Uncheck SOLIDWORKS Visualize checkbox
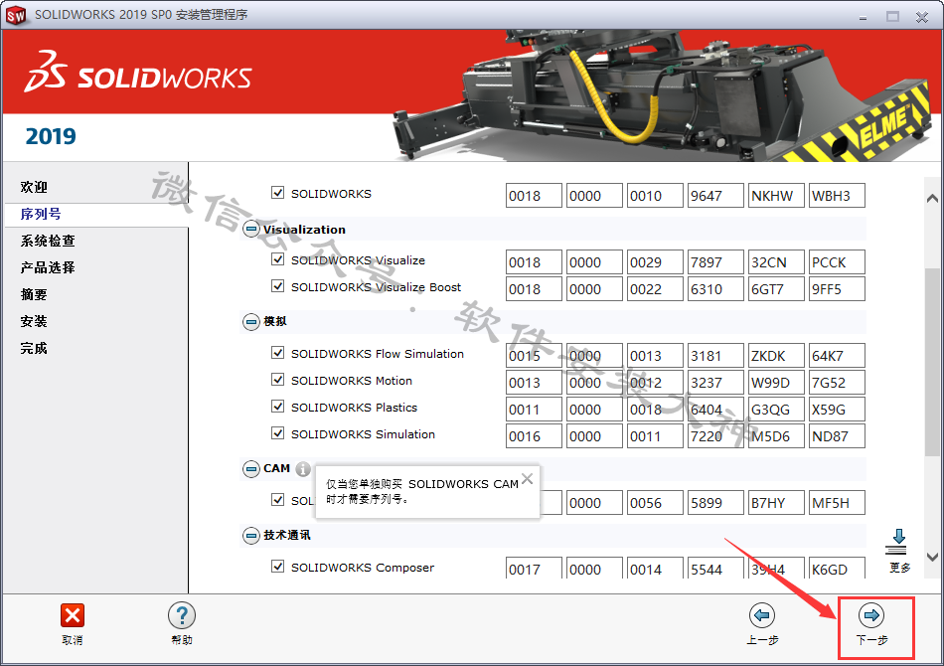The image size is (944, 666). [277, 258]
